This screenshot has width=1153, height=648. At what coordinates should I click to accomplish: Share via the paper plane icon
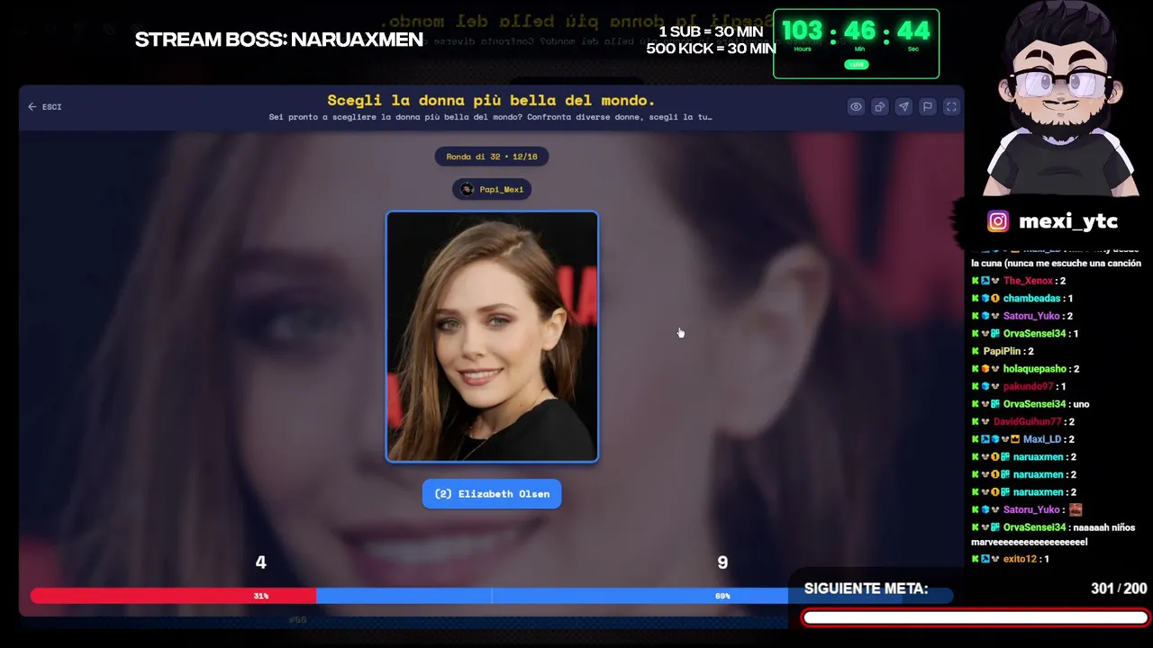click(x=903, y=107)
